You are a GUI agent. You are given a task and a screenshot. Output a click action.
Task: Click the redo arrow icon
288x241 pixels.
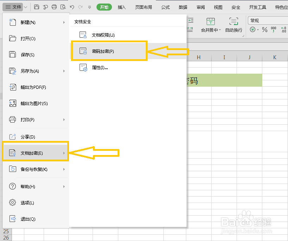click(x=80, y=7)
